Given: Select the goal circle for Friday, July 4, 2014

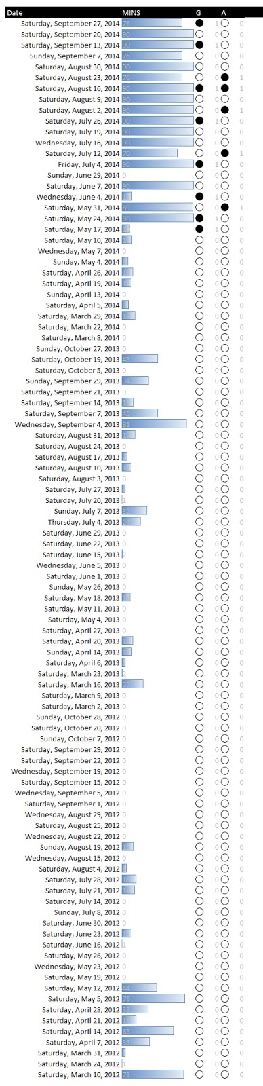Looking at the screenshot, I should tap(199, 164).
